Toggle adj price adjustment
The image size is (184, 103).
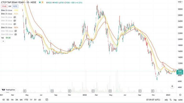click(166, 100)
